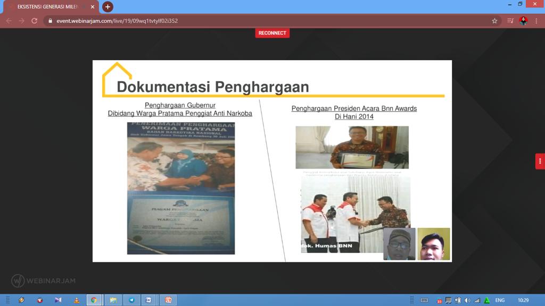Reload the webinar page
The width and height of the screenshot is (545, 306).
[35, 21]
